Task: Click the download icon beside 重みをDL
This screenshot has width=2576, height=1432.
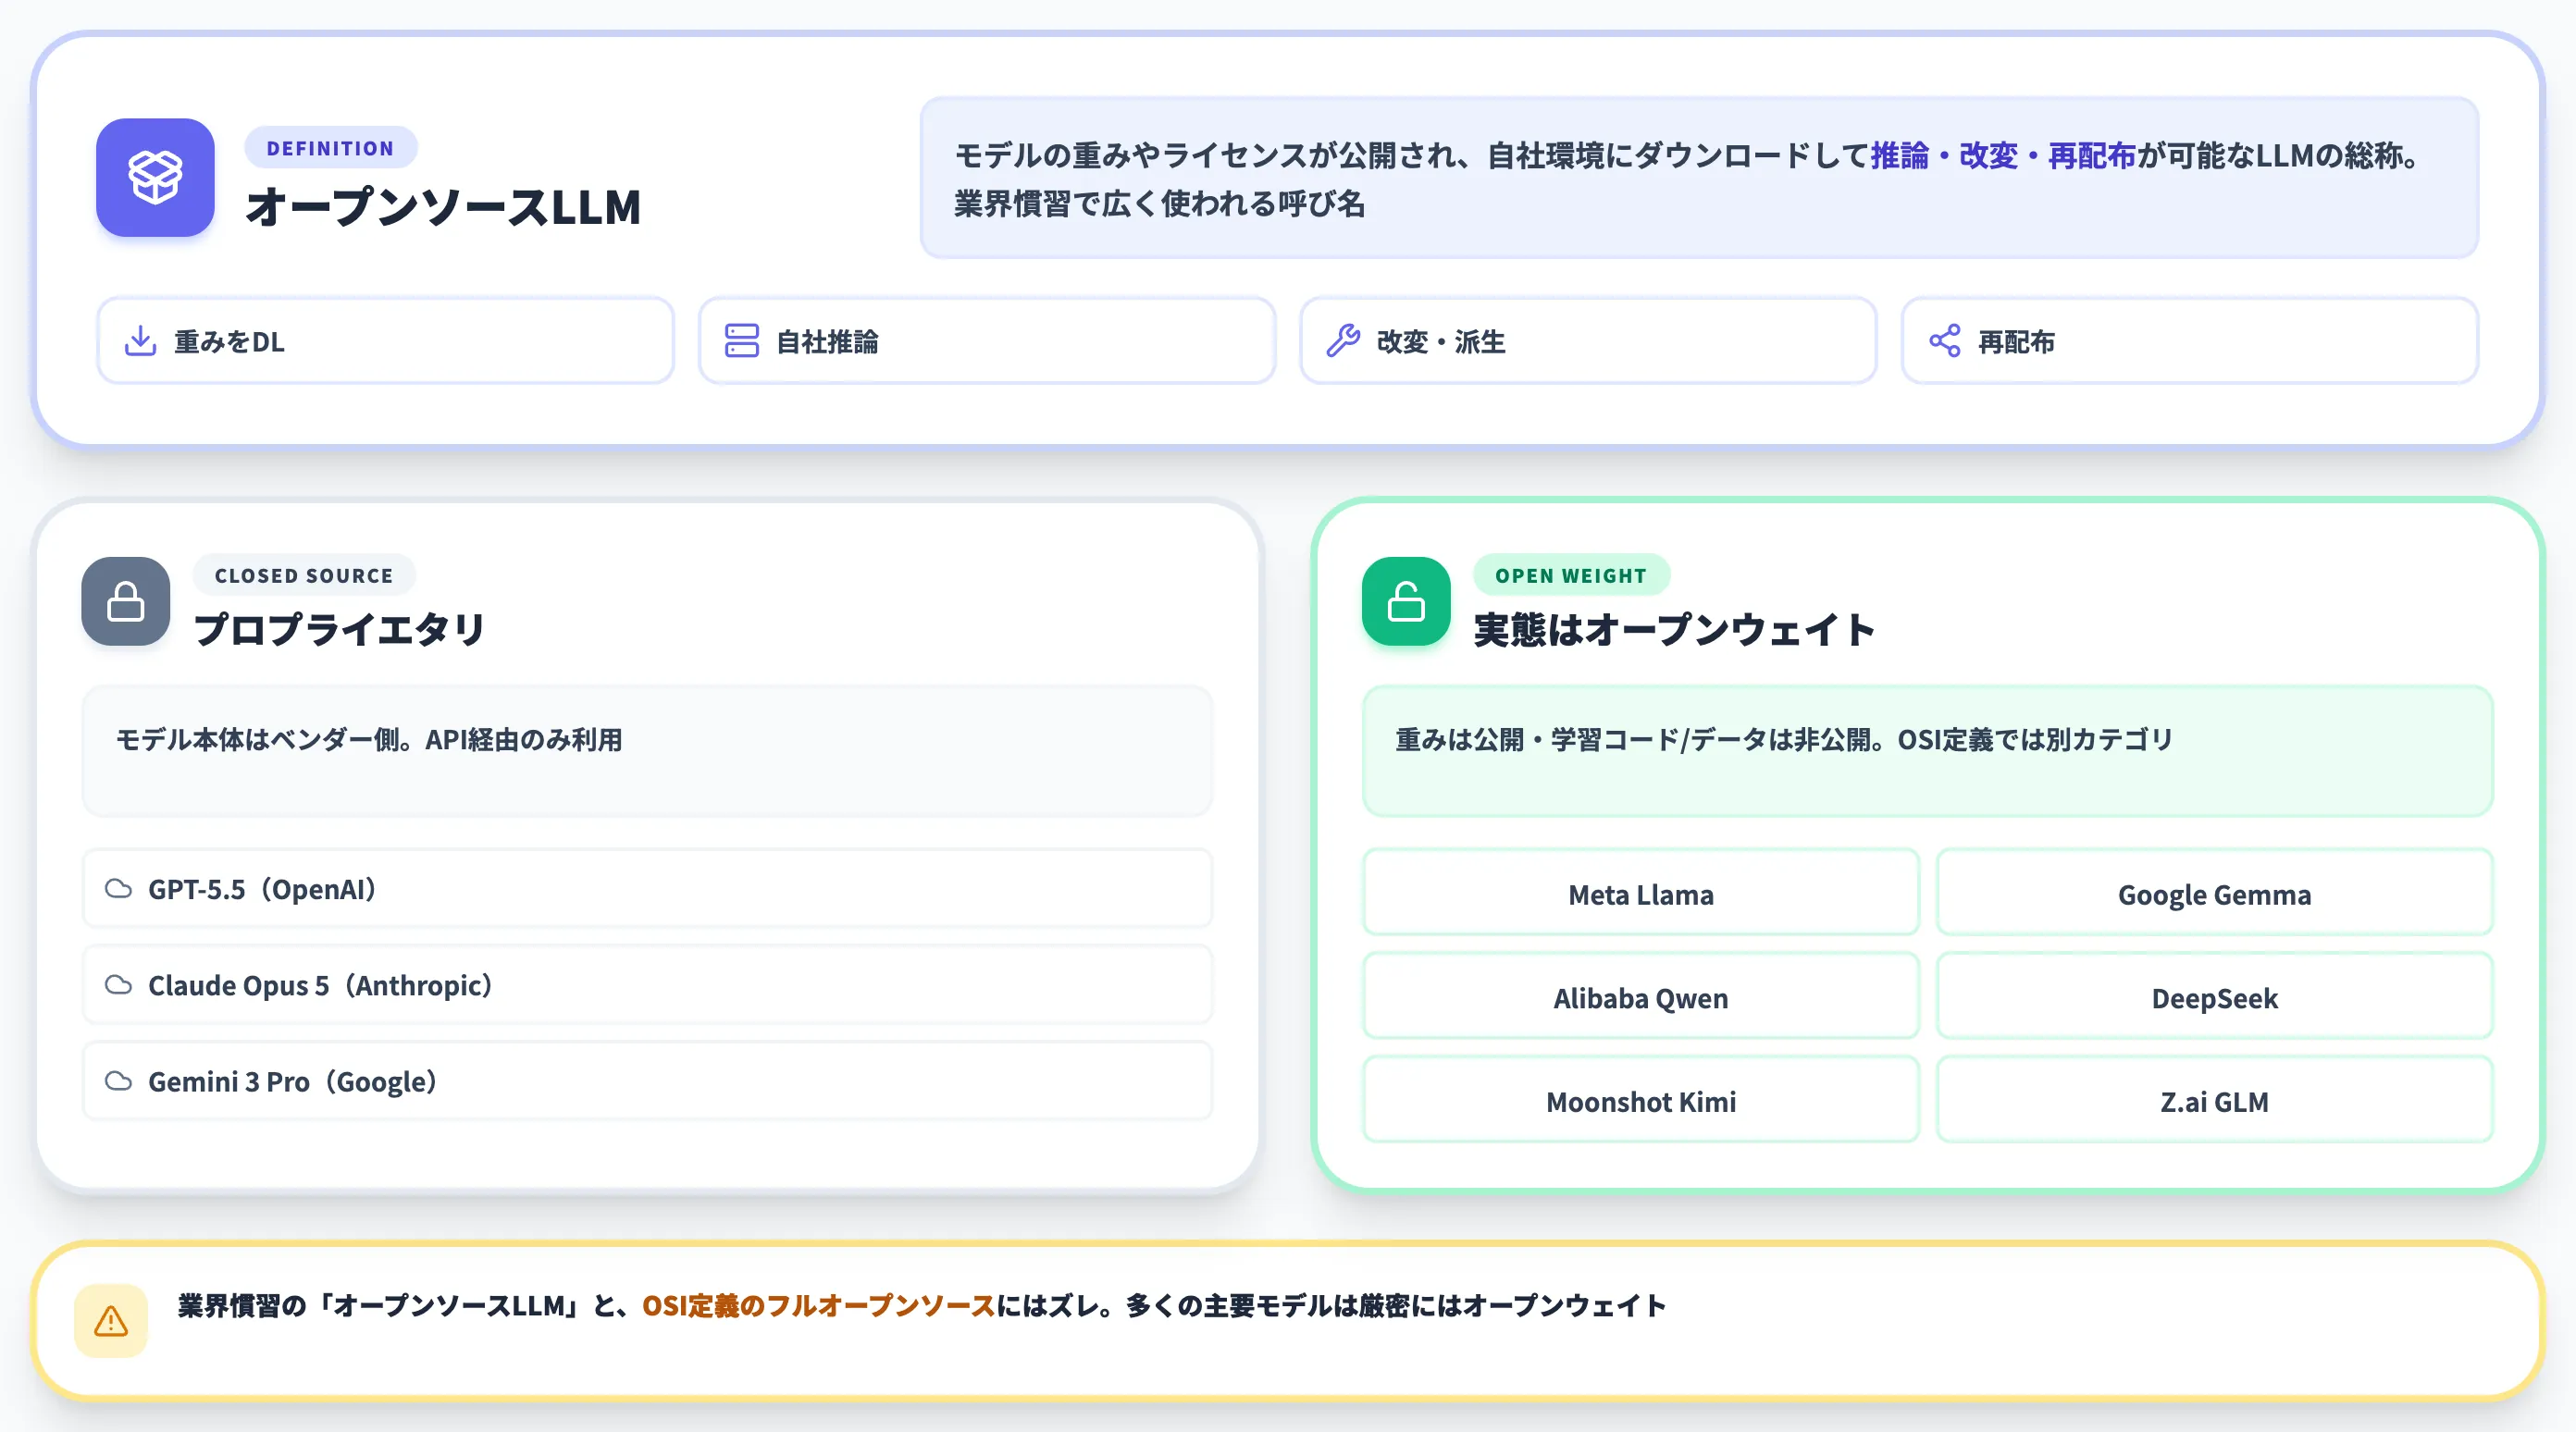Action: pos(140,341)
